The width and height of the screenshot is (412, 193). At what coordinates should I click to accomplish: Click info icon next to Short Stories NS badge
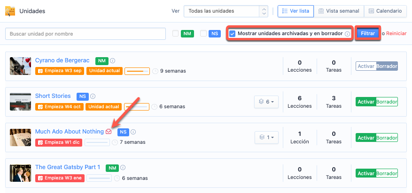pos(93,96)
